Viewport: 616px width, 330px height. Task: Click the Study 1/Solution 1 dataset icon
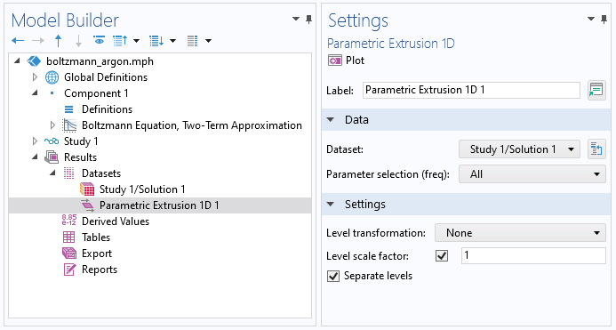[87, 189]
